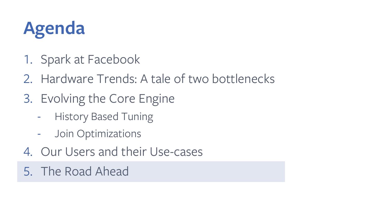The width and height of the screenshot is (373, 210).
Task: Select the number 5 list marker
Action: pos(28,171)
